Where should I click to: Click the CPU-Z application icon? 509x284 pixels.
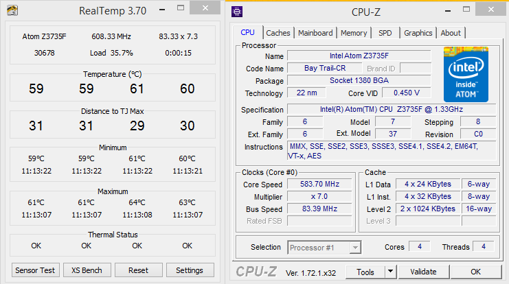(237, 12)
